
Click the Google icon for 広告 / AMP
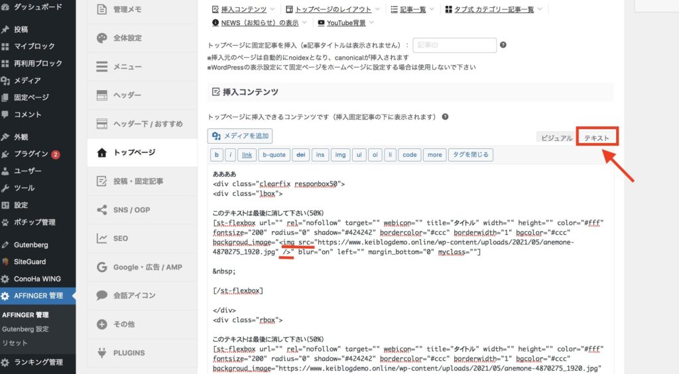pyautogui.click(x=102, y=267)
